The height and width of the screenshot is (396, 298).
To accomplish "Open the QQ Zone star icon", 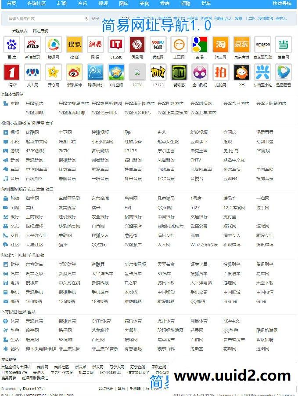I will [x=116, y=72].
